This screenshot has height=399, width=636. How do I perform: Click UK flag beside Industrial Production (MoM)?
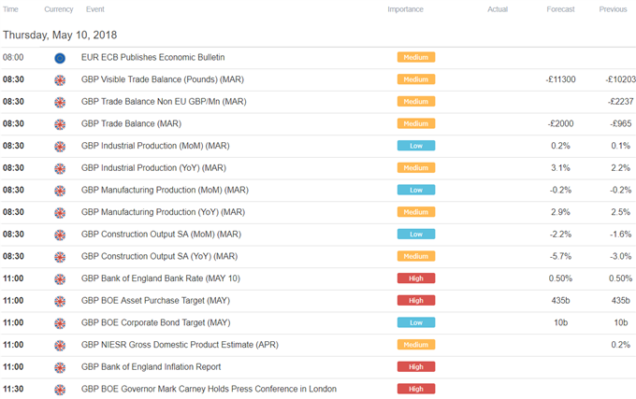pyautogui.click(x=60, y=147)
